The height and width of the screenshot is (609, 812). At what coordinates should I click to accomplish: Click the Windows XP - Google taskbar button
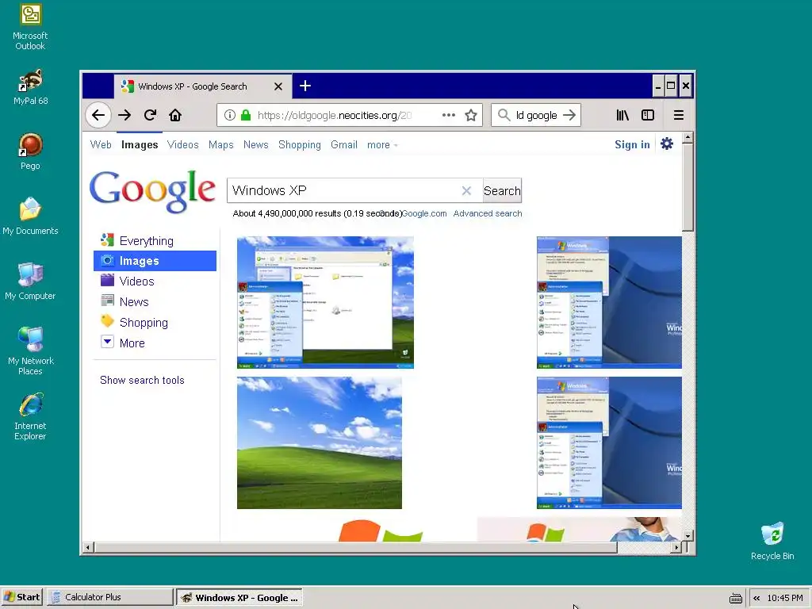coord(239,598)
